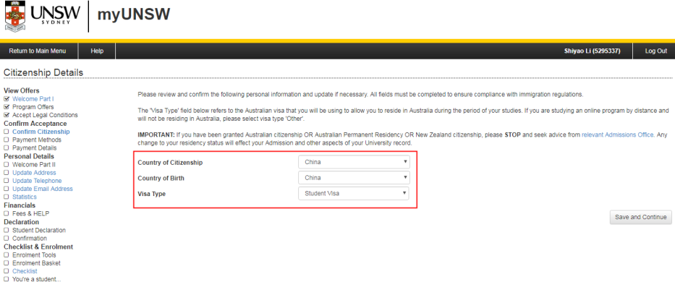675x290 pixels.
Task: Click View Offers section heading
Action: tap(22, 91)
